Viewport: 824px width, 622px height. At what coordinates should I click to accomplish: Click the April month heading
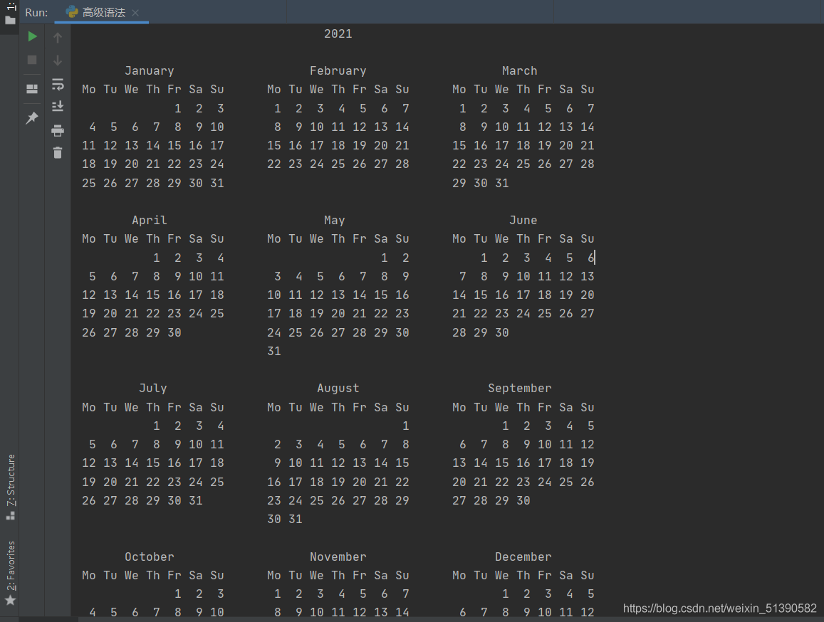(150, 220)
